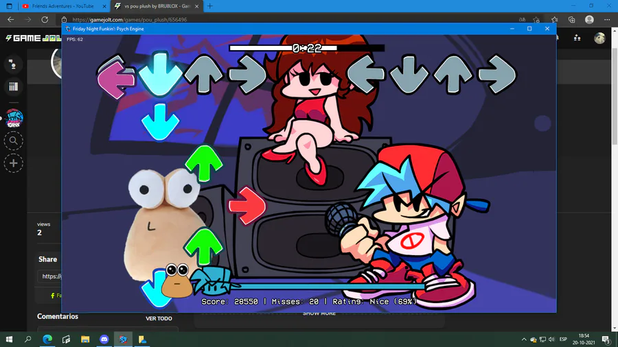Reload the Game Jolt page
This screenshot has height=347, width=618.
pos(45,19)
